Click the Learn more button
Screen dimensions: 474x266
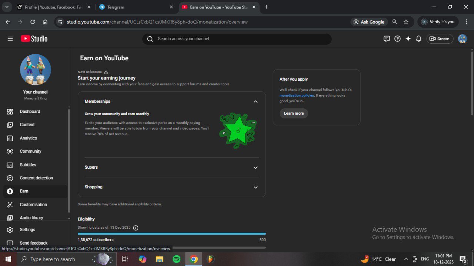[294, 113]
